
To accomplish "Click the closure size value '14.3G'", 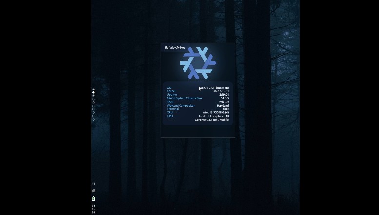I will point(225,98).
